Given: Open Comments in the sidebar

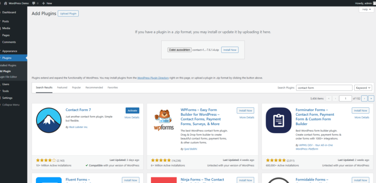Looking at the screenshot, I should (13, 42).
